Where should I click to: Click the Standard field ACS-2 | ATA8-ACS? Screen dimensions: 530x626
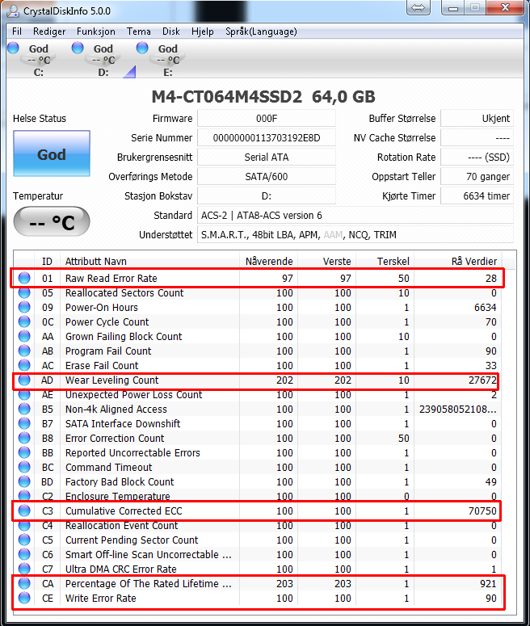pos(355,216)
